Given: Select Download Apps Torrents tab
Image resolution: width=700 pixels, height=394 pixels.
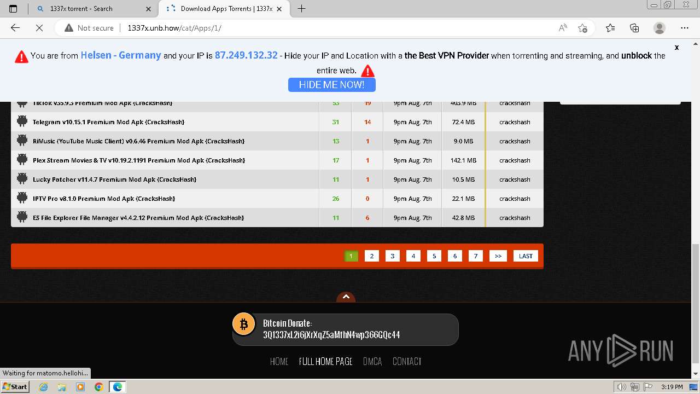Looking at the screenshot, I should pos(225,8).
